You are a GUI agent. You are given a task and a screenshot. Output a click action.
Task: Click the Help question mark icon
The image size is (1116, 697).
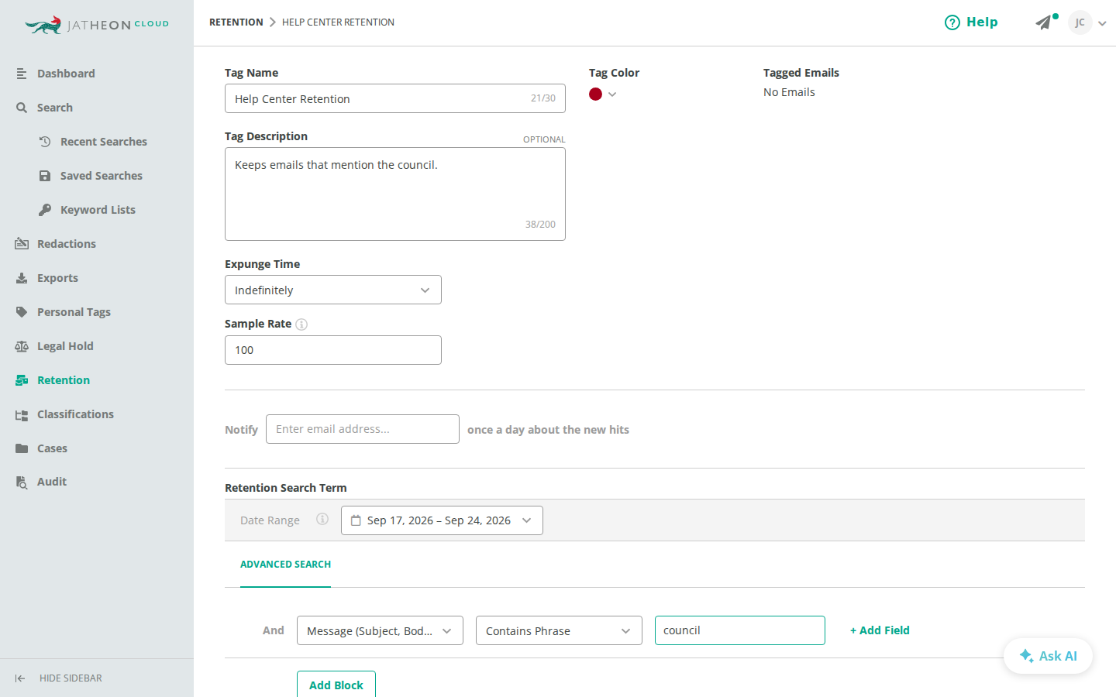tap(952, 22)
